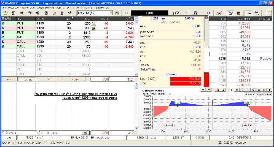Click the green monitor toolbar icon
The height and width of the screenshot is (147, 274).
click(x=14, y=13)
